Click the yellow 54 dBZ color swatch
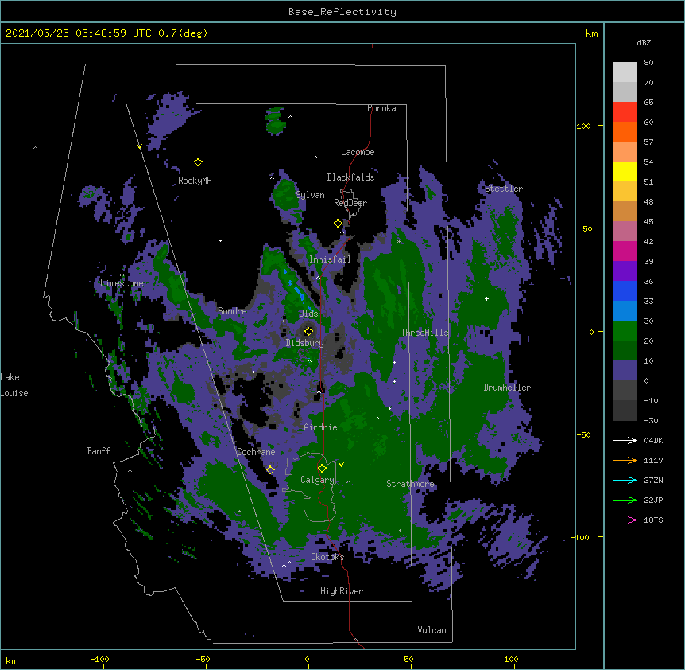 point(625,171)
